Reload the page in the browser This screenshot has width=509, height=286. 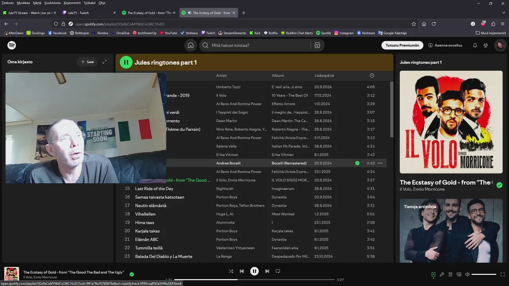click(434, 24)
